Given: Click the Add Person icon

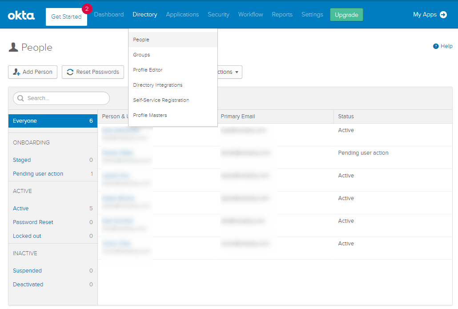Looking at the screenshot, I should [x=16, y=72].
